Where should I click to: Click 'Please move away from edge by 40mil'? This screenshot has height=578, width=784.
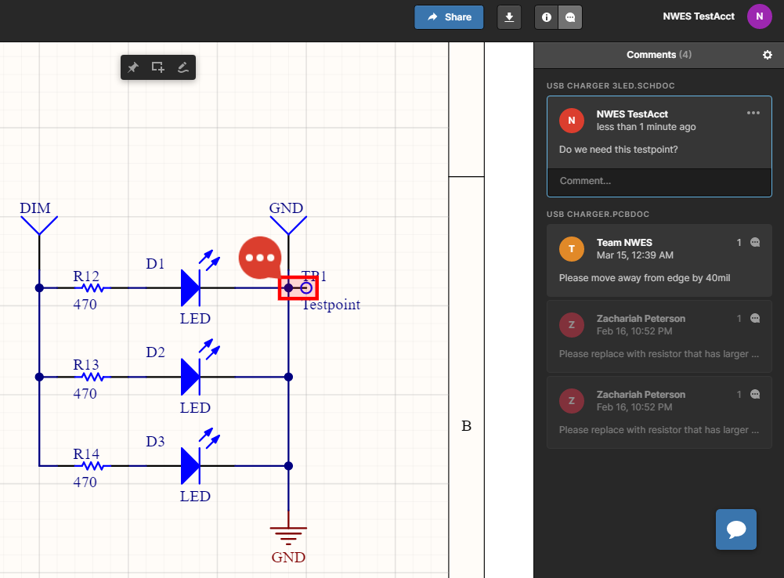(x=645, y=278)
